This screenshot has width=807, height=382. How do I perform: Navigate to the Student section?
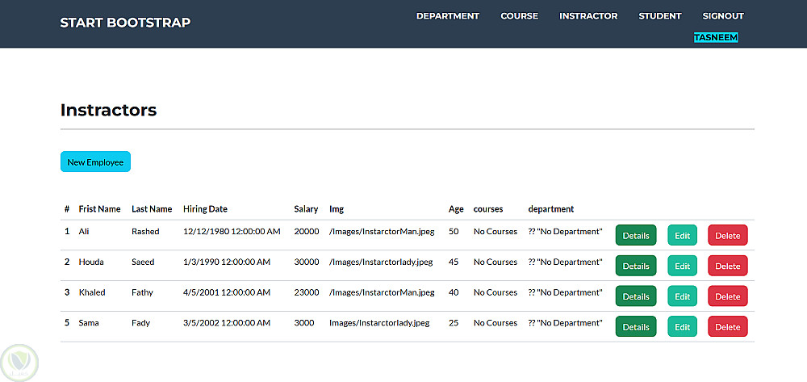[659, 16]
